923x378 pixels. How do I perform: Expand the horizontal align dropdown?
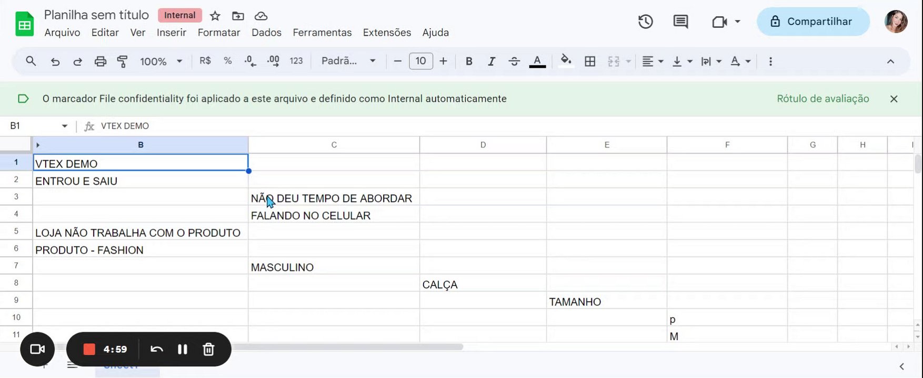[653, 61]
